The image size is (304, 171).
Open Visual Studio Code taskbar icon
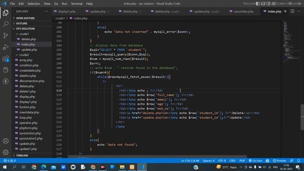142,167
